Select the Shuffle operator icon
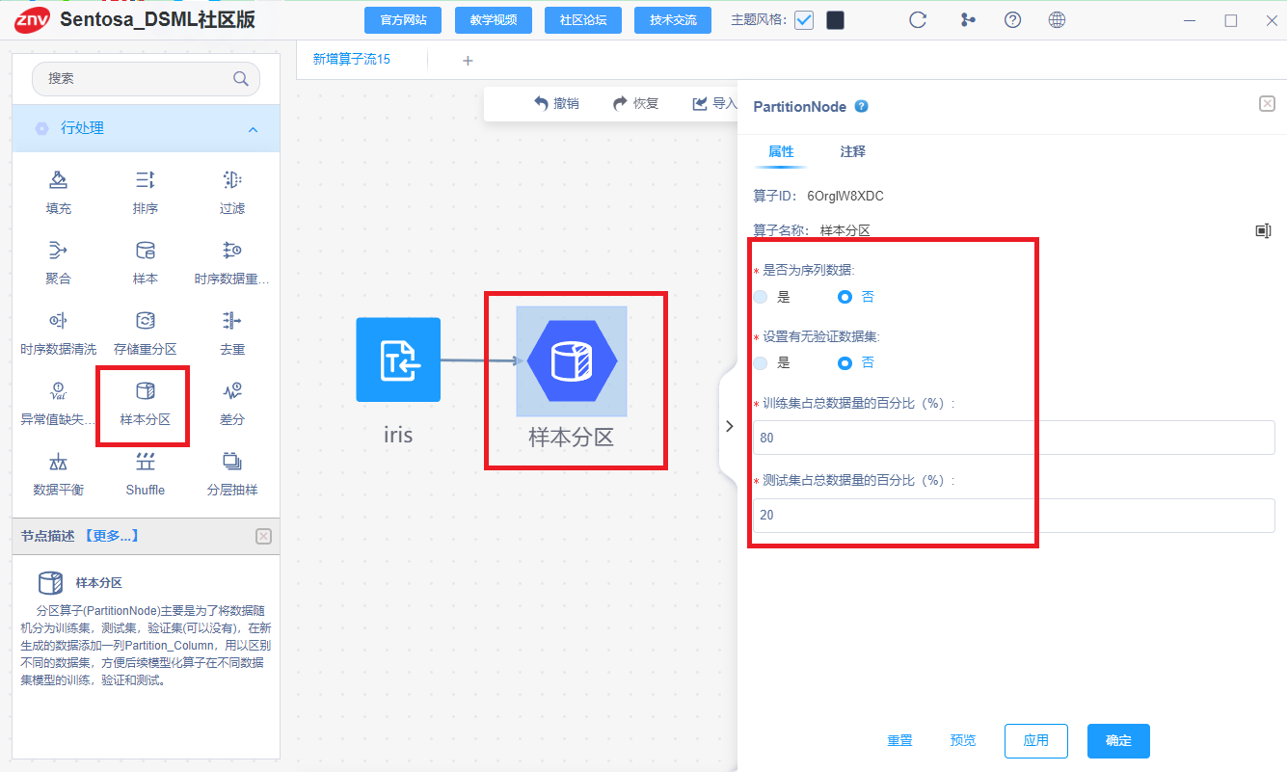Image resolution: width=1287 pixels, height=772 pixels. tap(145, 462)
